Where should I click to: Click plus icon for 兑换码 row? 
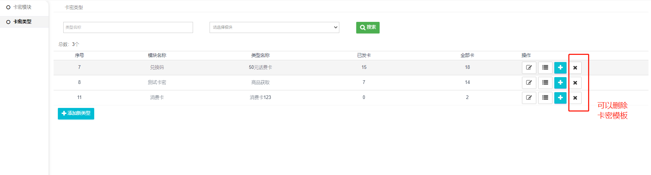[560, 67]
